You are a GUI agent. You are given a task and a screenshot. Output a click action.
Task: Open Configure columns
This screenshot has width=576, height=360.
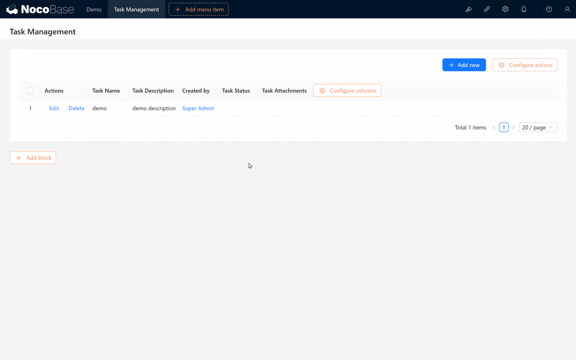pos(347,91)
